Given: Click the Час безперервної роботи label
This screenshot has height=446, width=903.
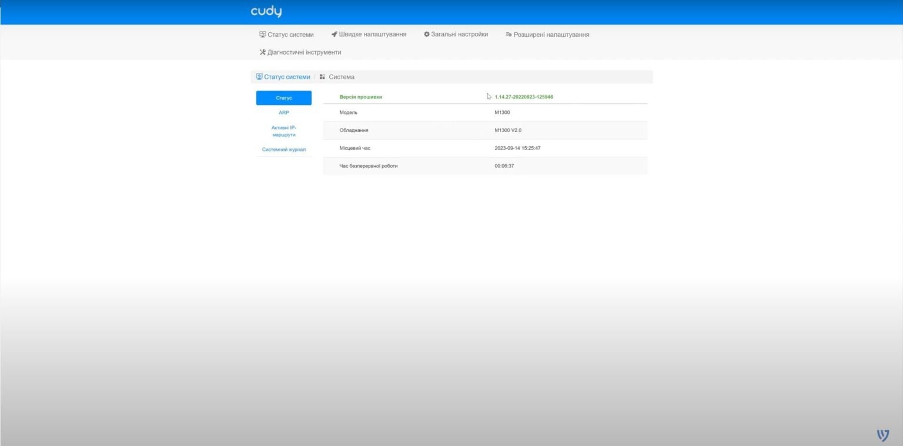Looking at the screenshot, I should pyautogui.click(x=369, y=166).
